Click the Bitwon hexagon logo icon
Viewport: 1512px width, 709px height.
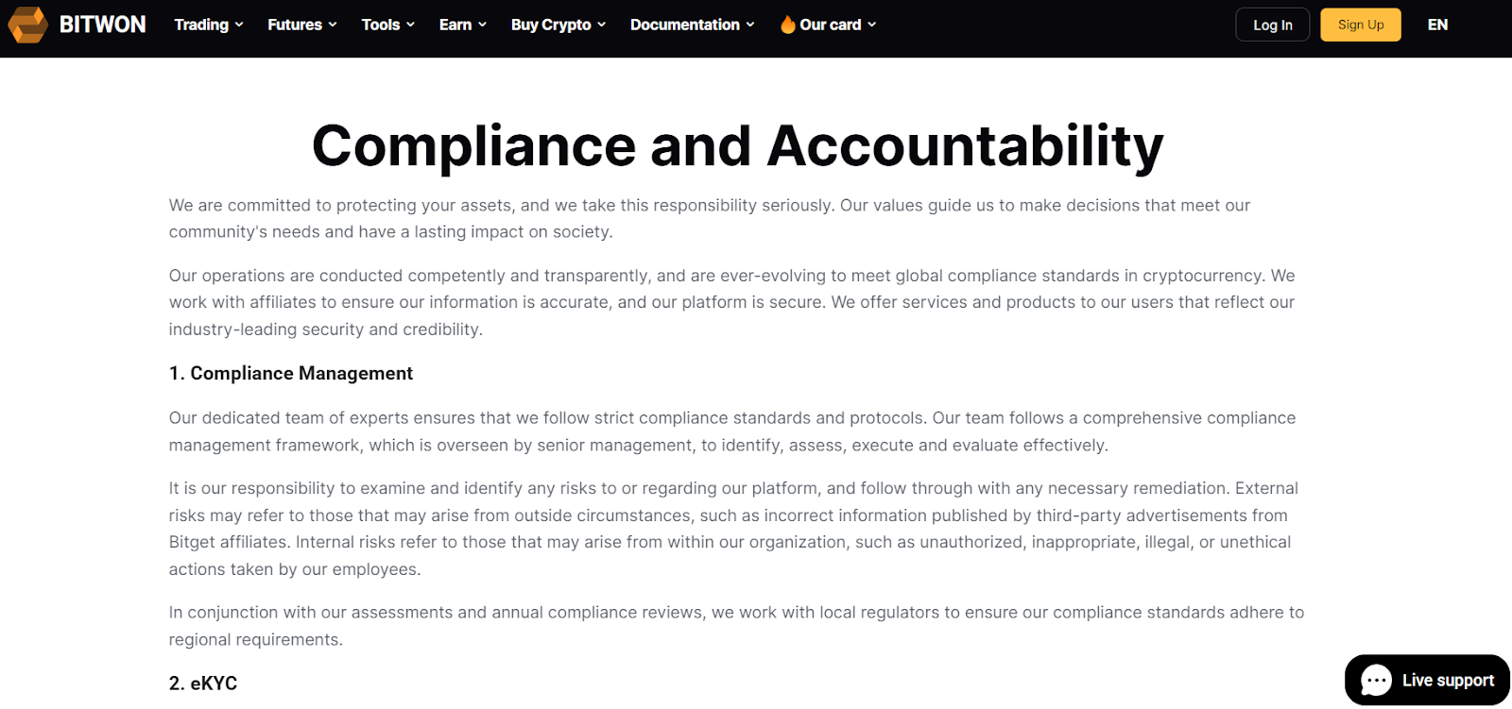pyautogui.click(x=27, y=25)
